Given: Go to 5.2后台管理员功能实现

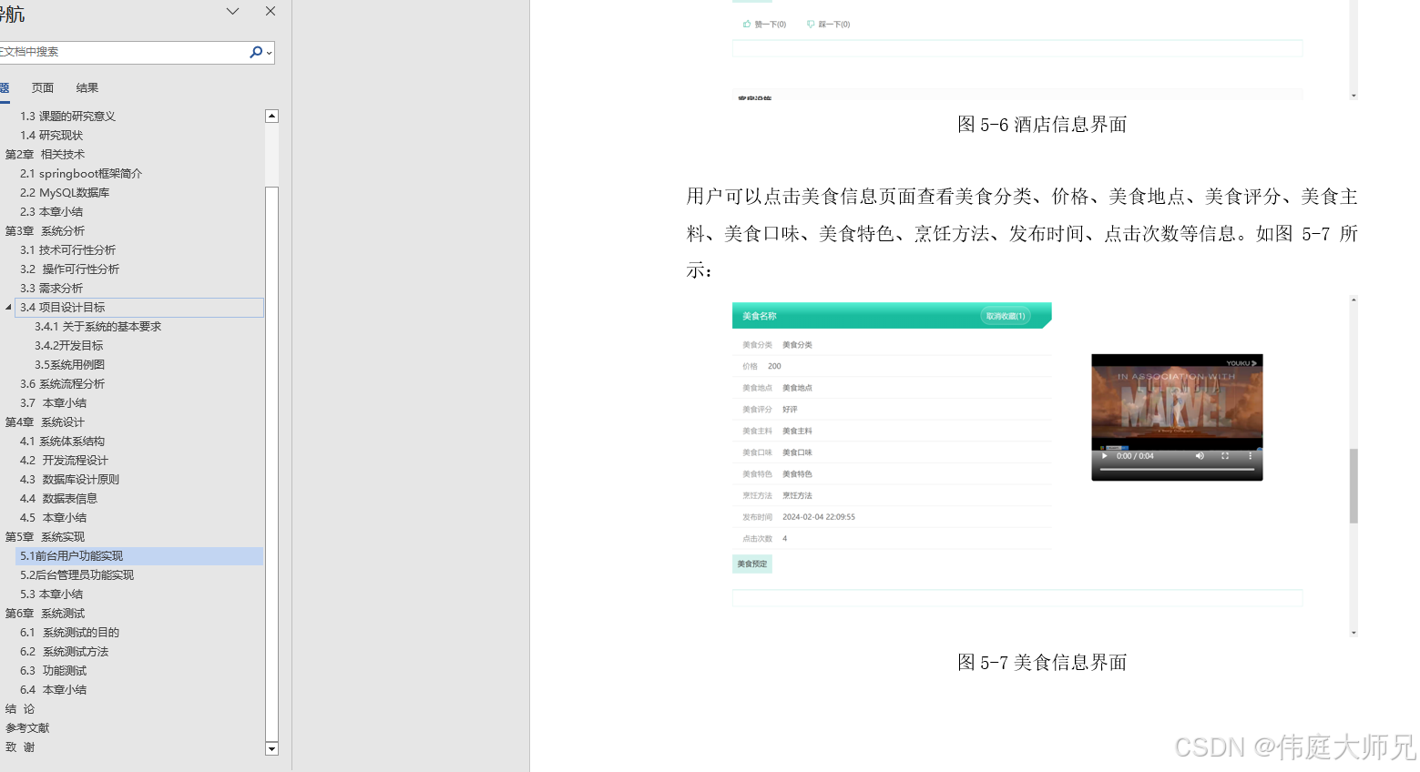Looking at the screenshot, I should pos(77,574).
